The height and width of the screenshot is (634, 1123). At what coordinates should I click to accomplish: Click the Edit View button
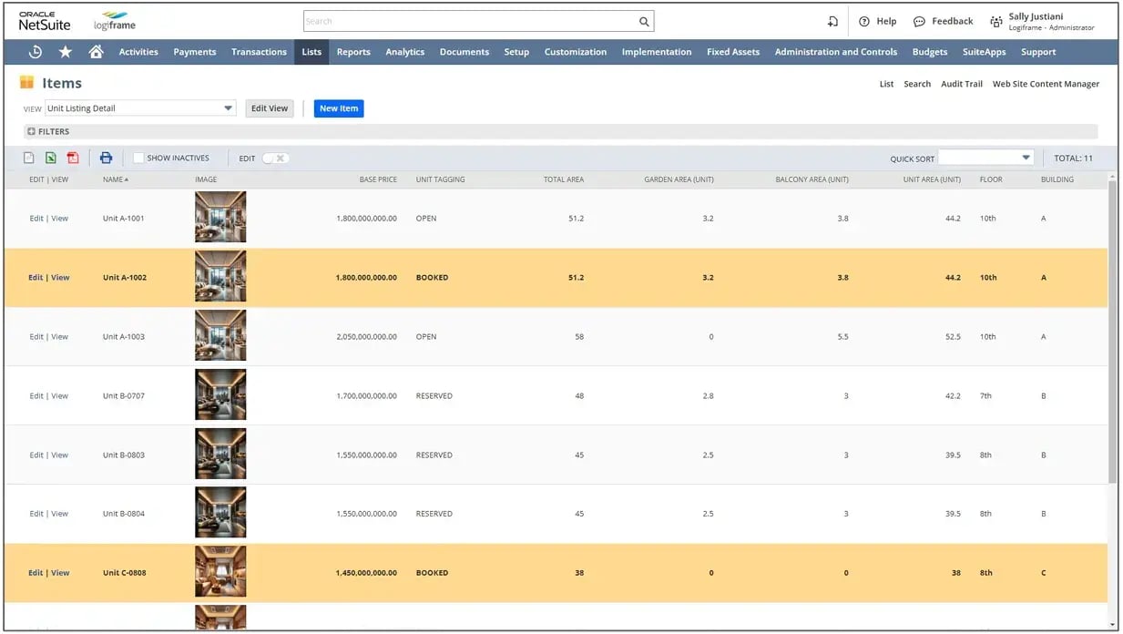tap(270, 108)
